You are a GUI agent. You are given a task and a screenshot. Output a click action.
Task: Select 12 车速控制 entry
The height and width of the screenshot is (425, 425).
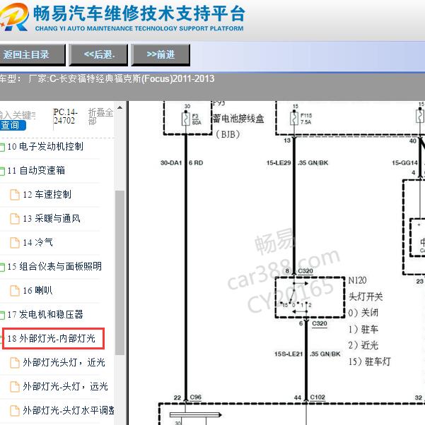[x=47, y=195]
